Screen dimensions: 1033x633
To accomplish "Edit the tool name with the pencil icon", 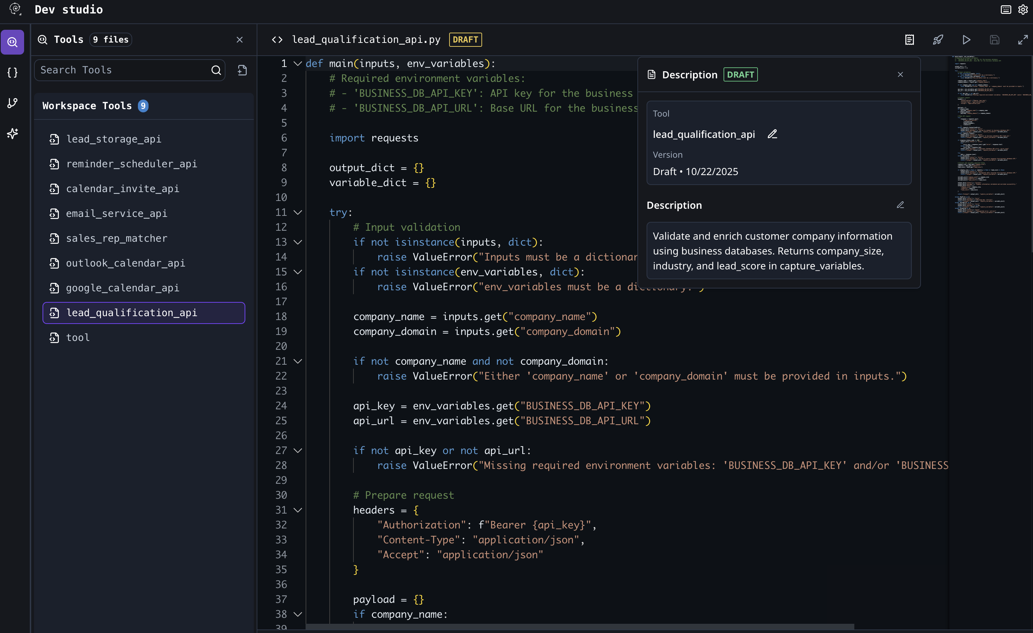I will (x=772, y=134).
